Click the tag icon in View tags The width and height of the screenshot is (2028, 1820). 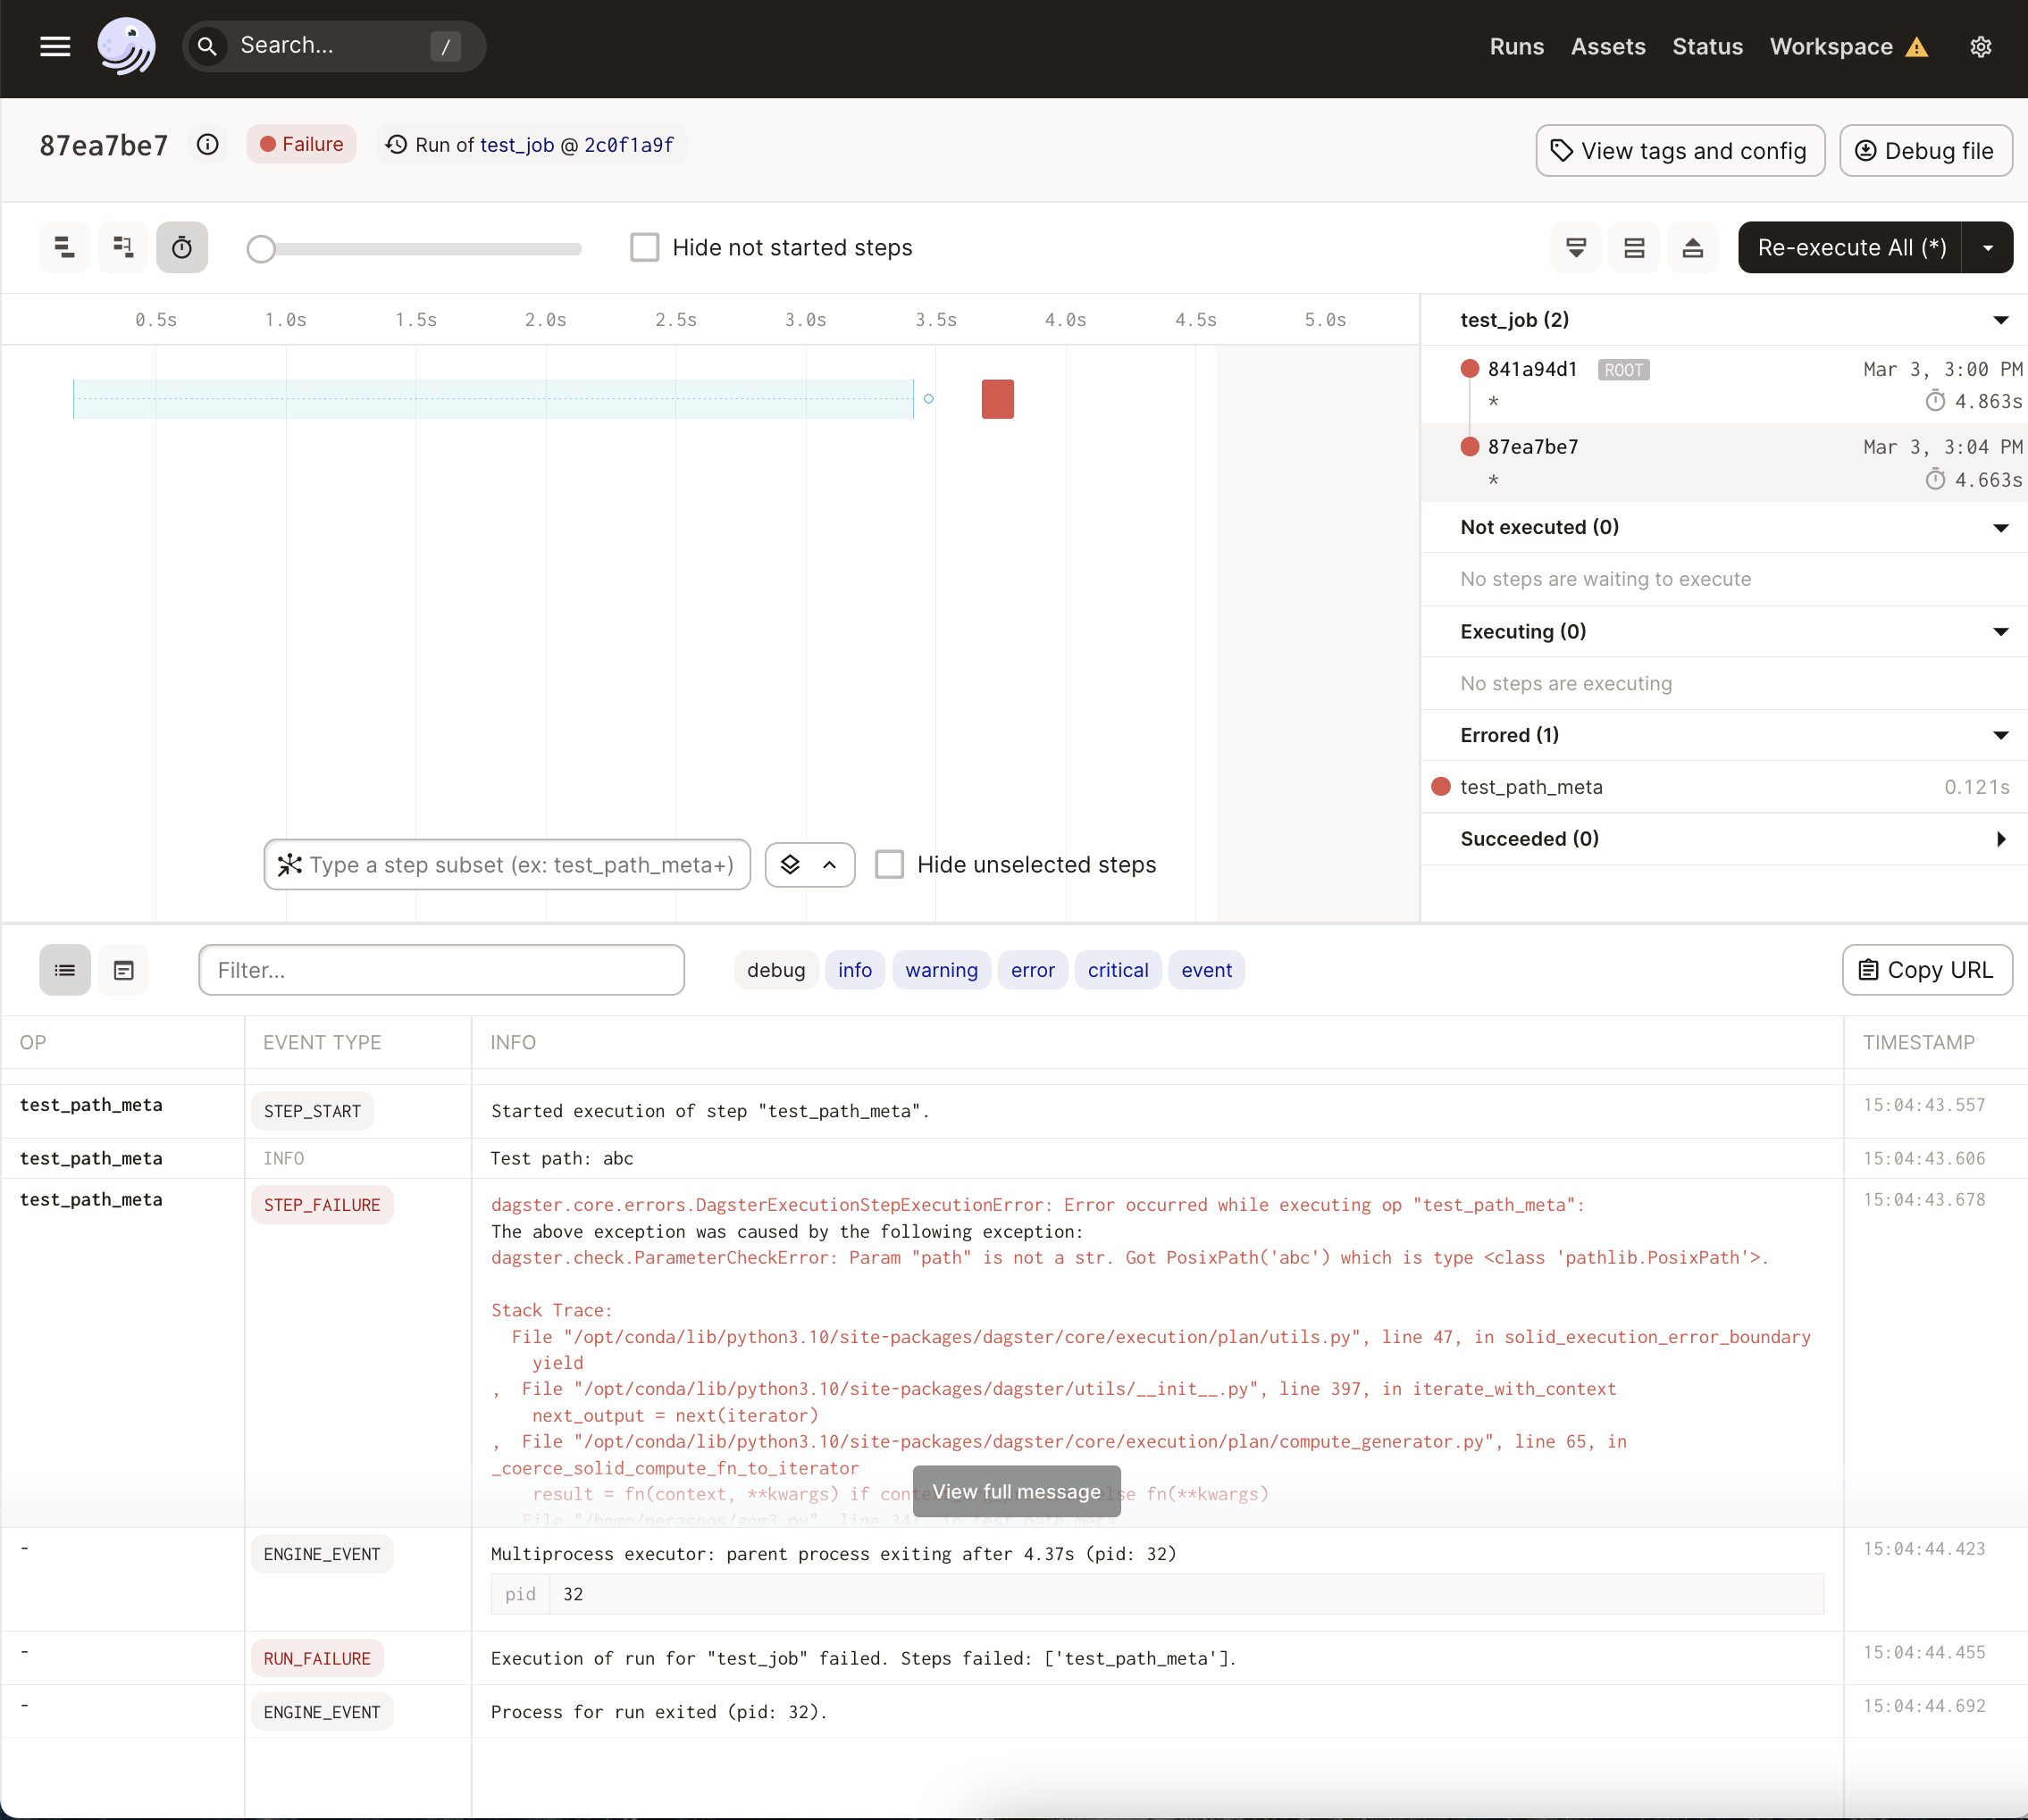[1561, 151]
